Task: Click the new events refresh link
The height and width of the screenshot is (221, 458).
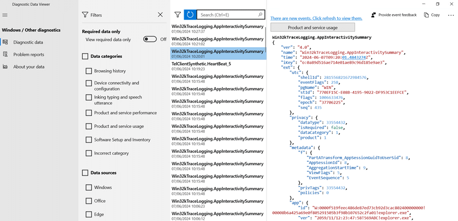Action: tap(316, 18)
